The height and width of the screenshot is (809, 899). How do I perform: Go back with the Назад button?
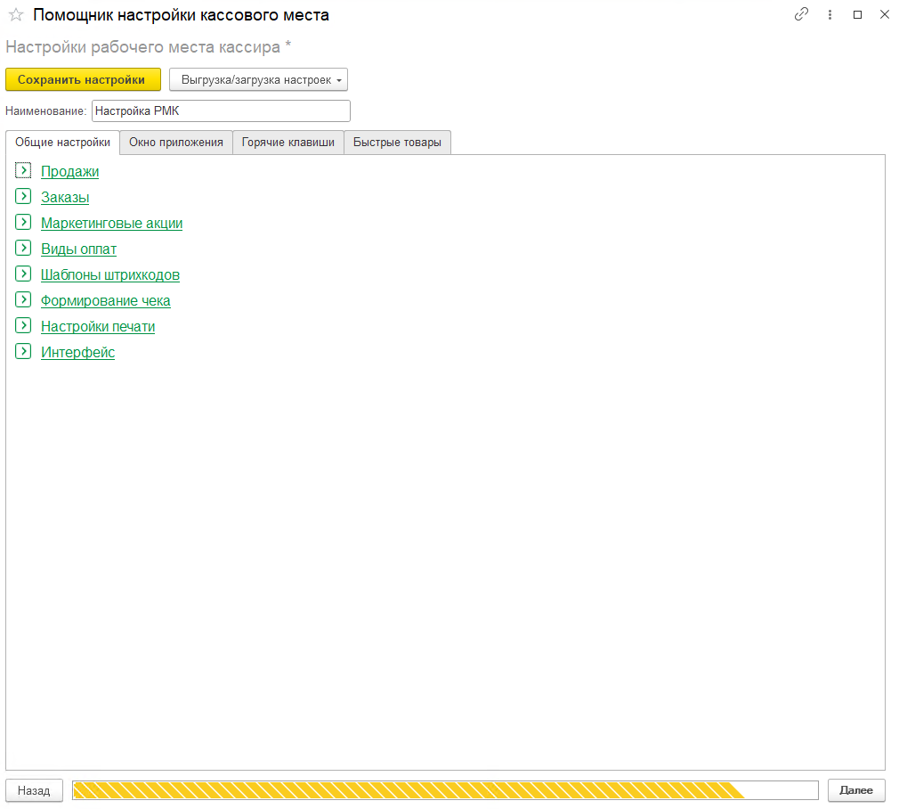(34, 790)
